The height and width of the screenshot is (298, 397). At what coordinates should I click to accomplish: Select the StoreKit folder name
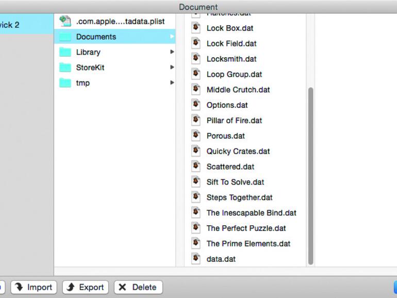pos(90,68)
